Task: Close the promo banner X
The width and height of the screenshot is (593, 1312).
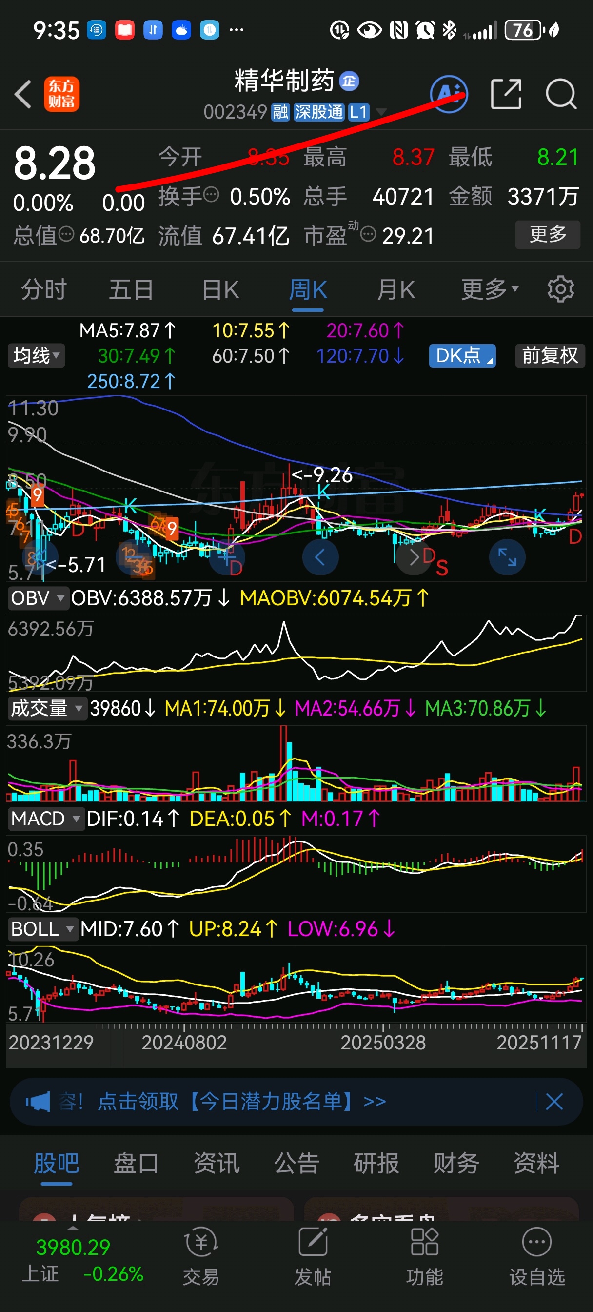Action: coord(554,1102)
